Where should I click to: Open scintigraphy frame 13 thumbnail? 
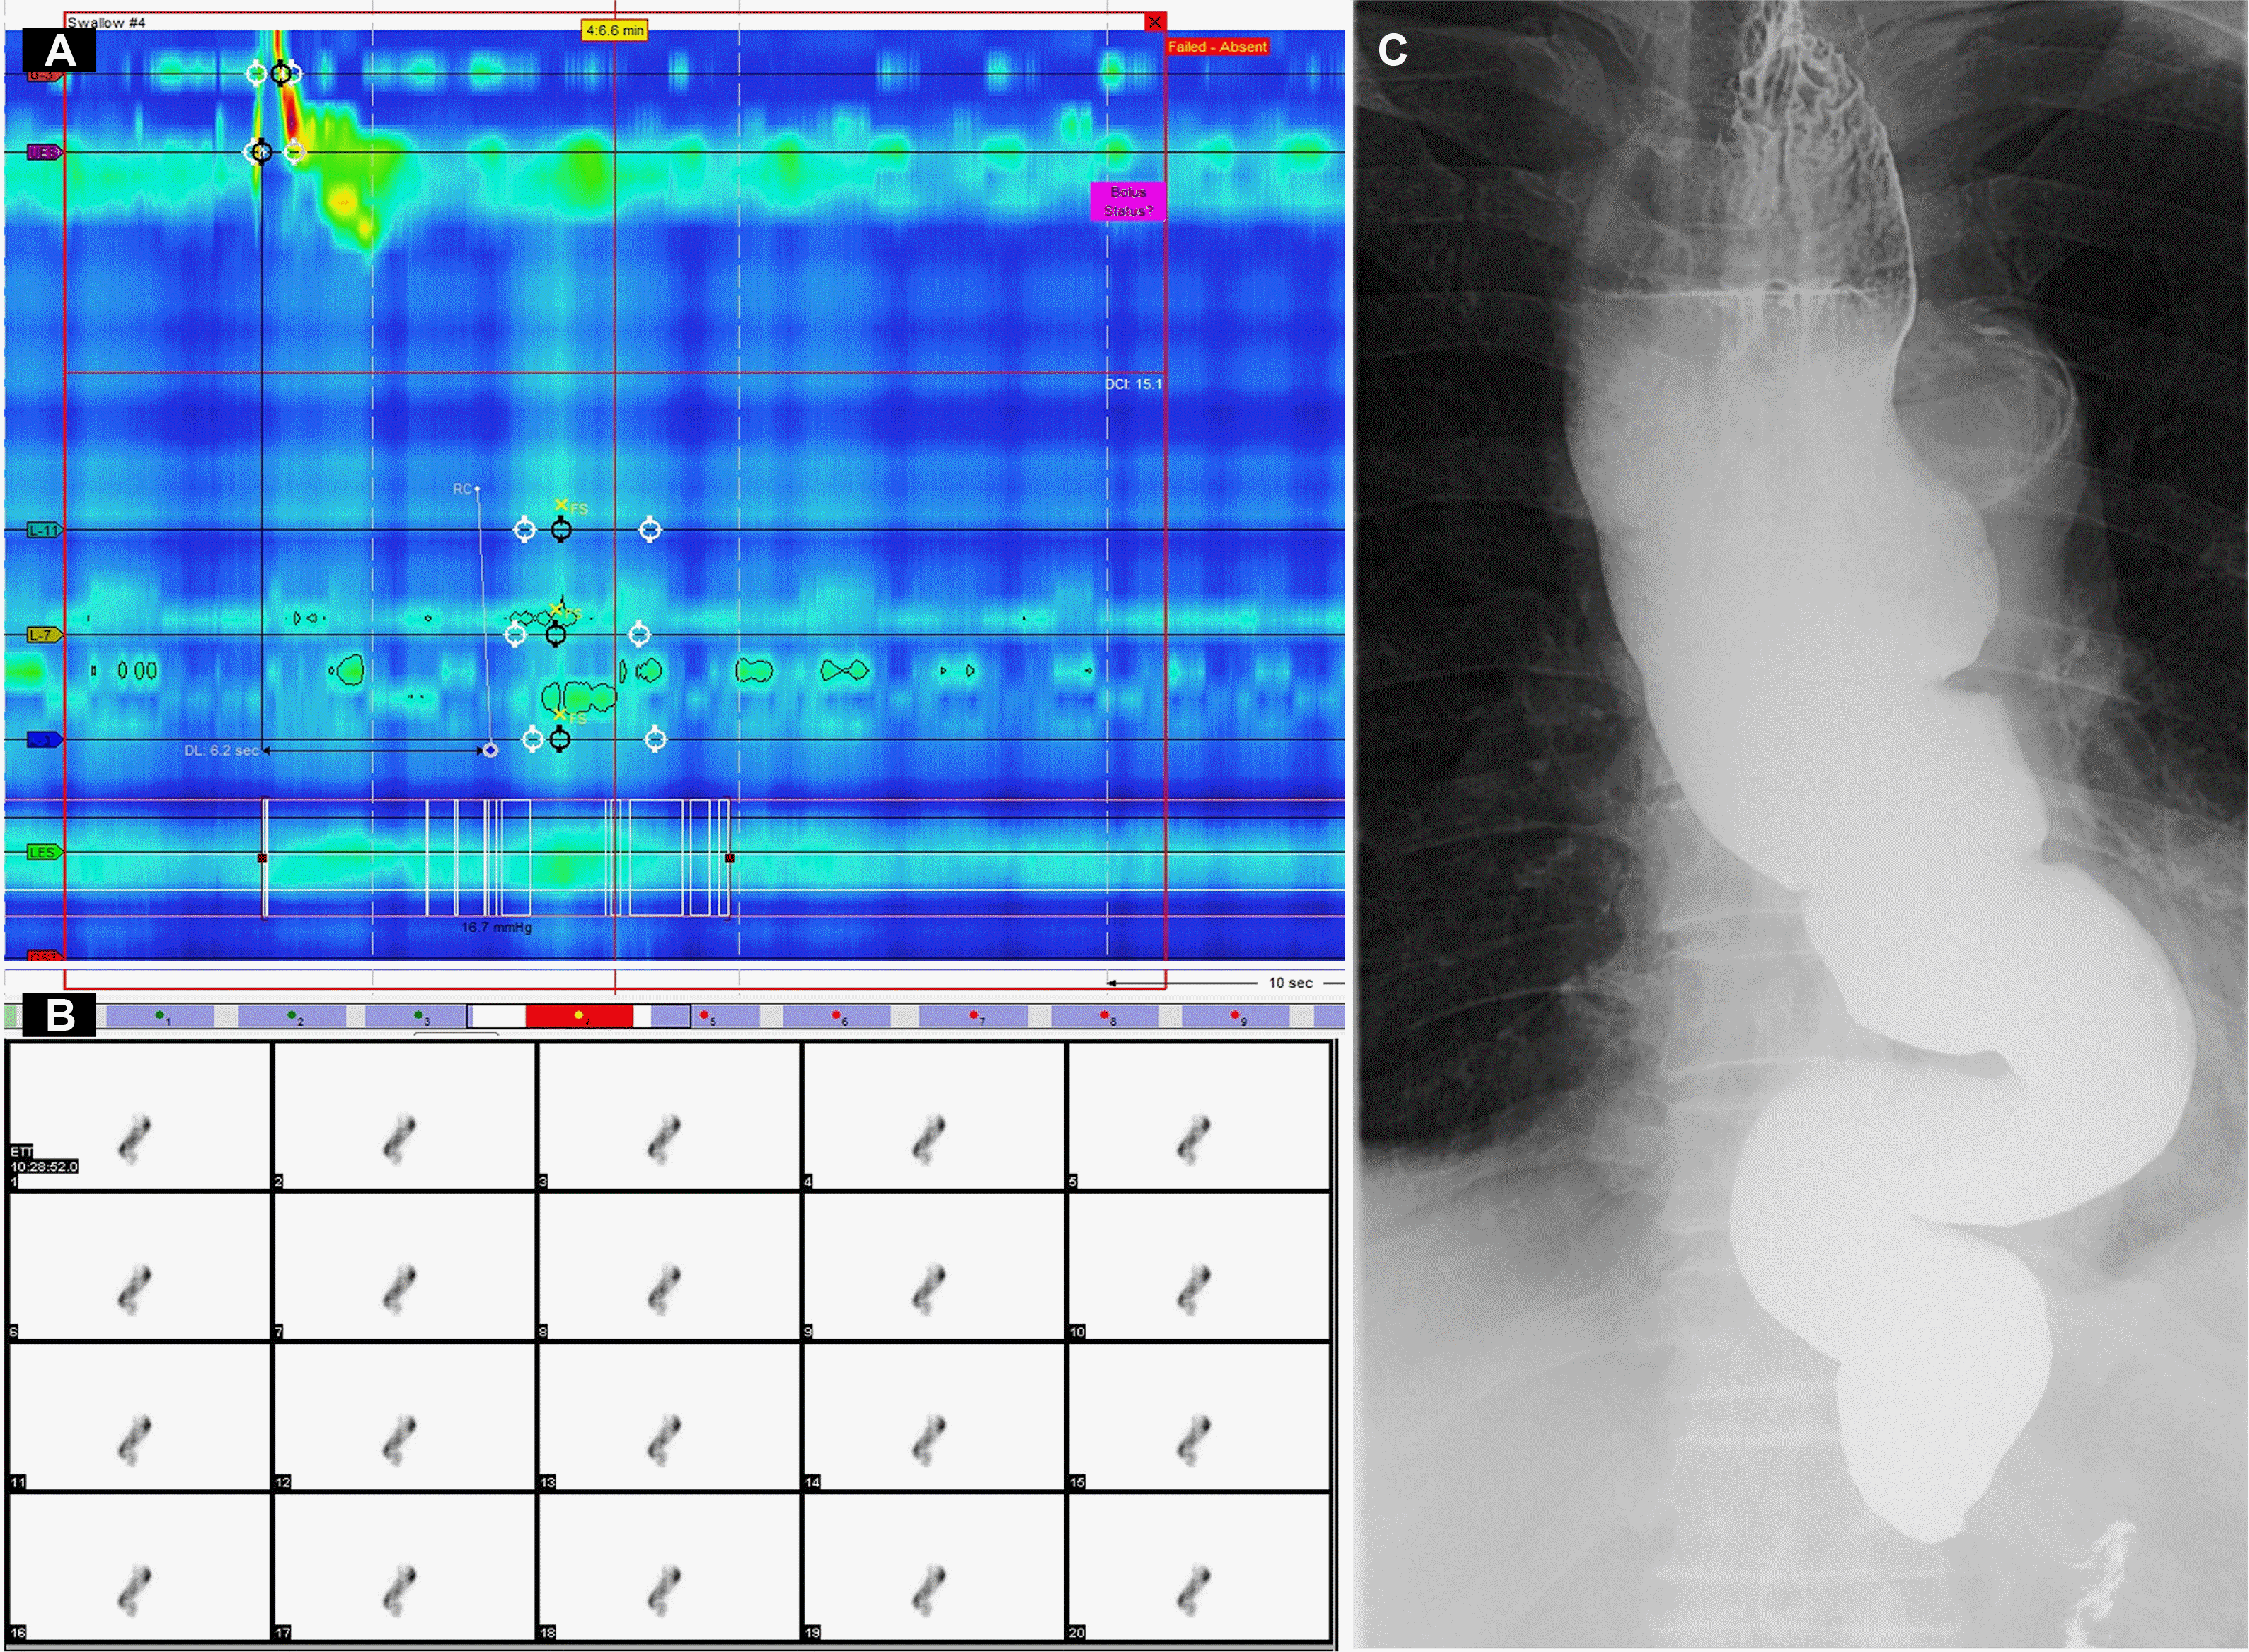(669, 1416)
